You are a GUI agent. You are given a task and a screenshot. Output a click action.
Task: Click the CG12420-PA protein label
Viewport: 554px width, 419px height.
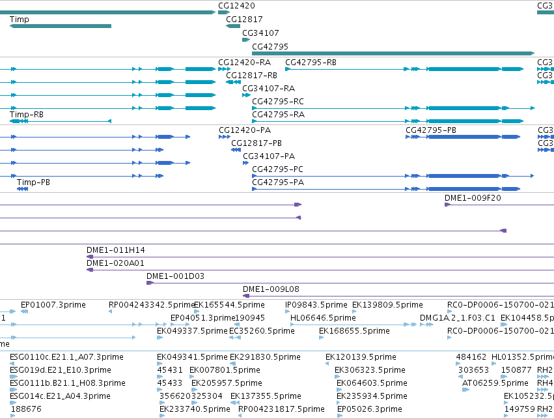pos(245,130)
